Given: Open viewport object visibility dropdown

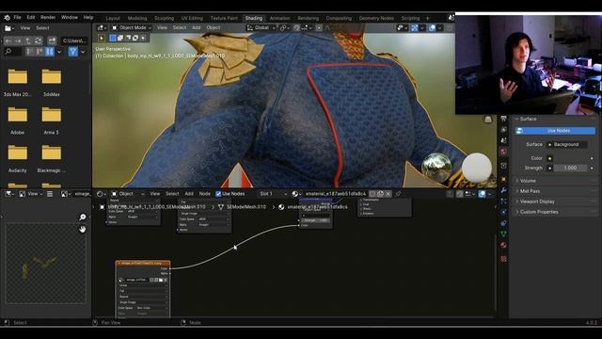Looking at the screenshot, I should [x=402, y=27].
